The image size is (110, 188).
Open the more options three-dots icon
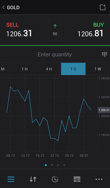tap(99, 179)
